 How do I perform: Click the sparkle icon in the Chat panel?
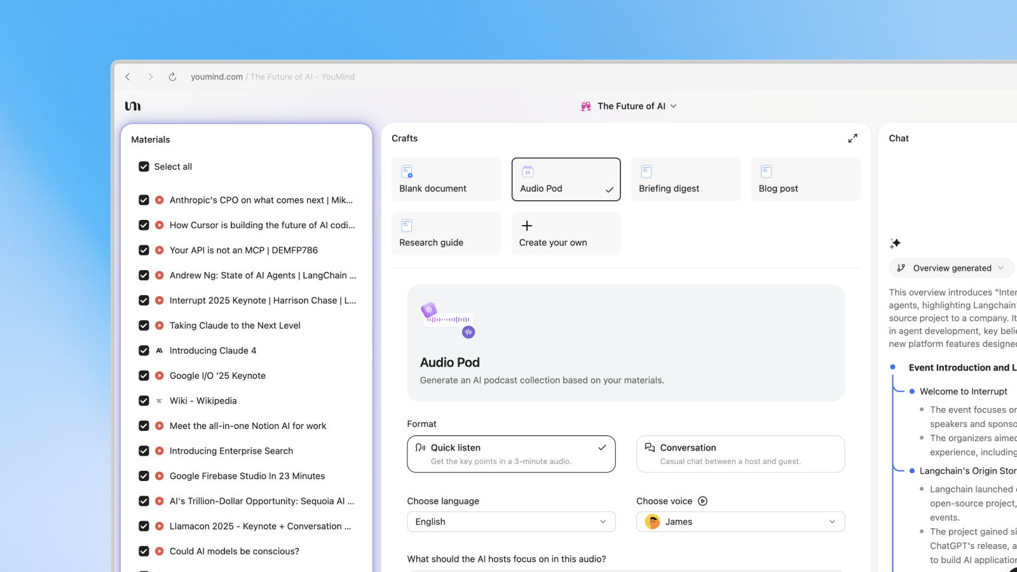pyautogui.click(x=894, y=243)
